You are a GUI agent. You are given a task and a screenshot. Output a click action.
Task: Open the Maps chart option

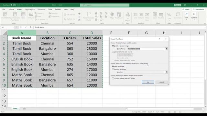112,16
